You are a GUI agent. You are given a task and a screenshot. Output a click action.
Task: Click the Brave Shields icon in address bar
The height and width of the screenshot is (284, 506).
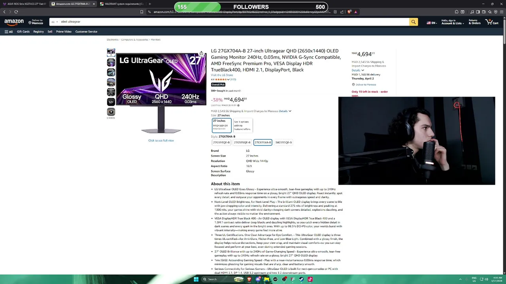tap(349, 12)
